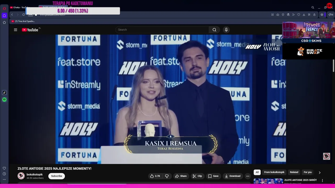Open the browser profile account icon
This screenshot has width=335, height=188.
pyautogui.click(x=314, y=15)
